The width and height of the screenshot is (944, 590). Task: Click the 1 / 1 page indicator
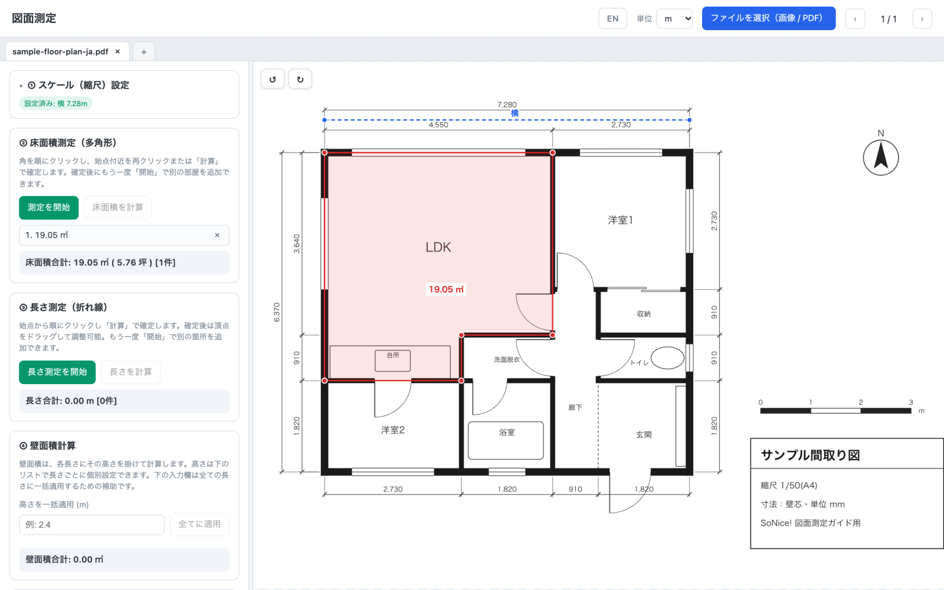pyautogui.click(x=889, y=19)
